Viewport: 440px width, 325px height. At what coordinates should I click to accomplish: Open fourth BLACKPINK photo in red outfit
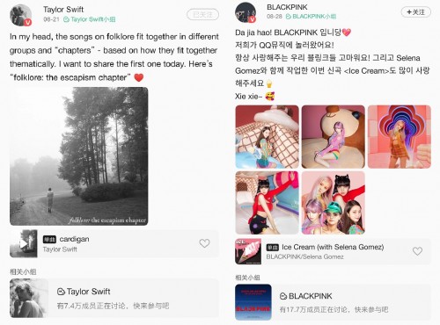(x=267, y=203)
